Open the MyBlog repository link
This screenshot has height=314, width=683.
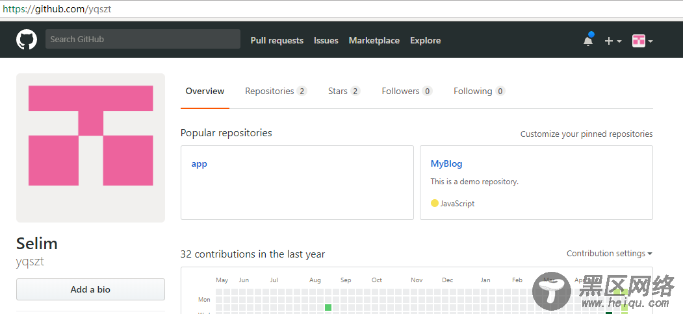tap(446, 164)
